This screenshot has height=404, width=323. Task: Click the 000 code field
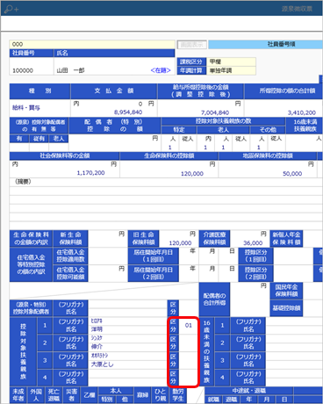click(92, 44)
